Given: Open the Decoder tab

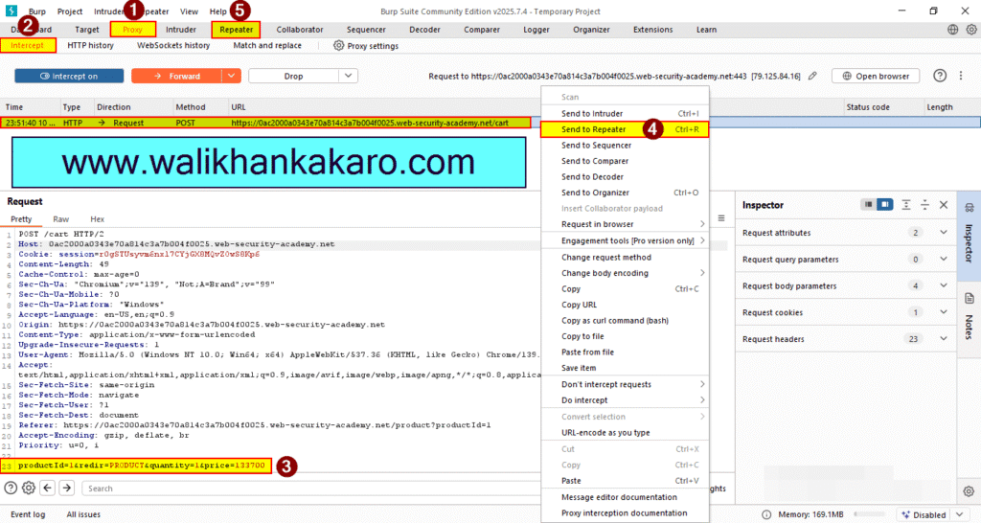Looking at the screenshot, I should pyautogui.click(x=424, y=30).
